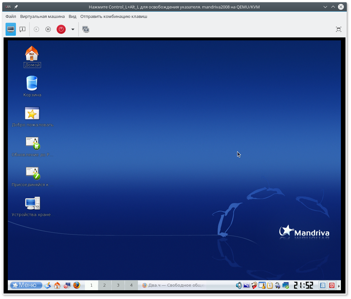Open the Добро пожаловать desktop icon
Image resolution: width=351 pixels, height=299 pixels.
[33, 116]
